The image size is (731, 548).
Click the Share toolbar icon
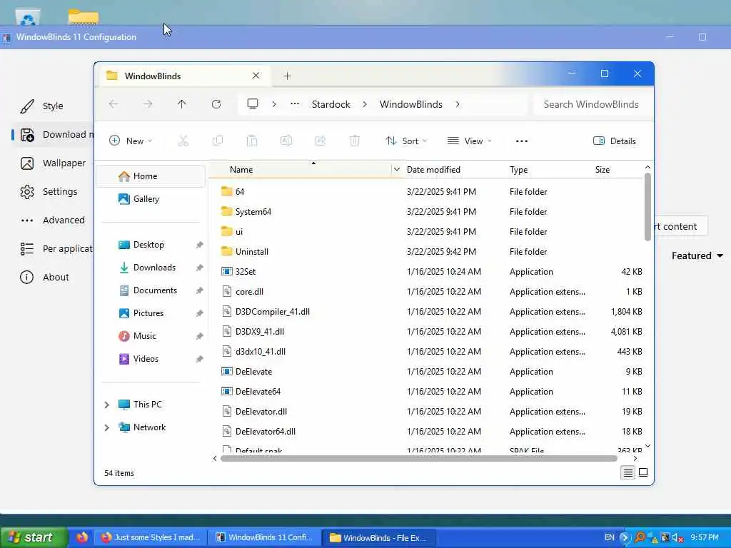click(321, 141)
